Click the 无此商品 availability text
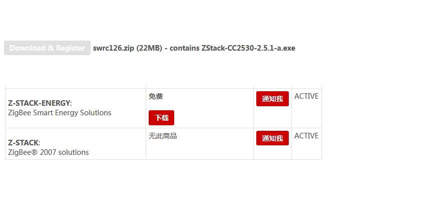This screenshot has height=212, width=440. coord(163,136)
